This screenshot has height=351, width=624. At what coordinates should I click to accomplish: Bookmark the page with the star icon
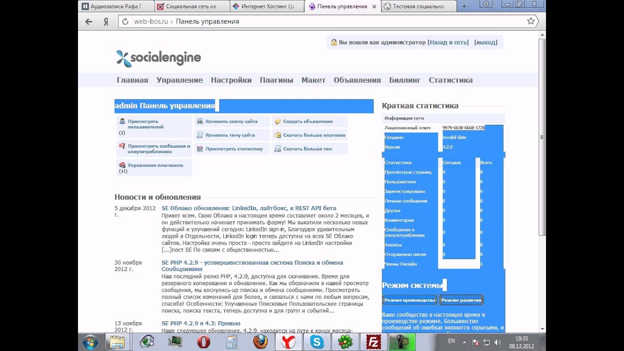531,21
